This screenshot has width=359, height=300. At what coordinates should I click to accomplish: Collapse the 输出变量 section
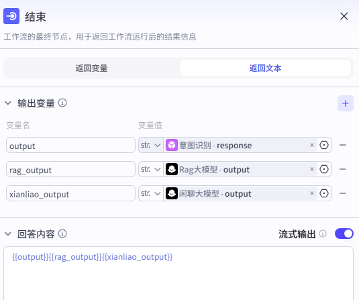pyautogui.click(x=8, y=103)
